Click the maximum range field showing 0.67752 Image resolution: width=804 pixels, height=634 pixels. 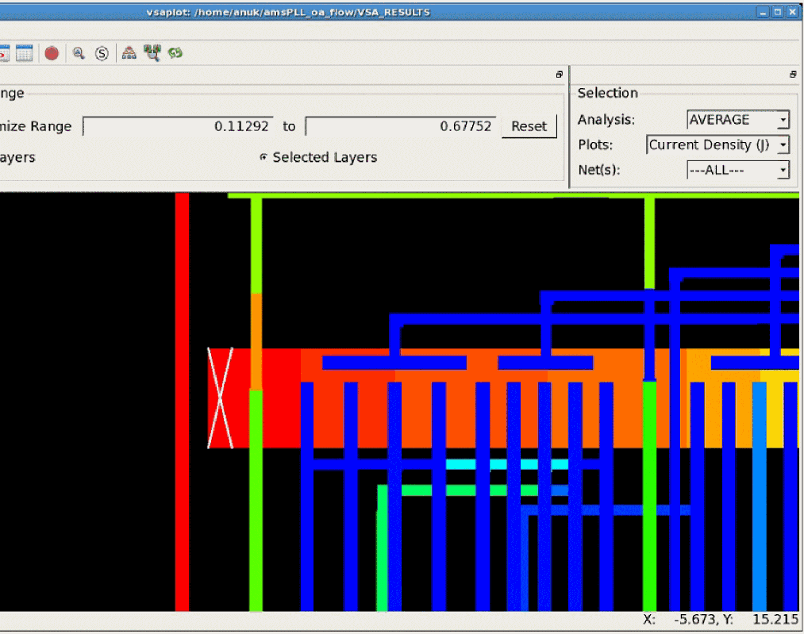(401, 126)
